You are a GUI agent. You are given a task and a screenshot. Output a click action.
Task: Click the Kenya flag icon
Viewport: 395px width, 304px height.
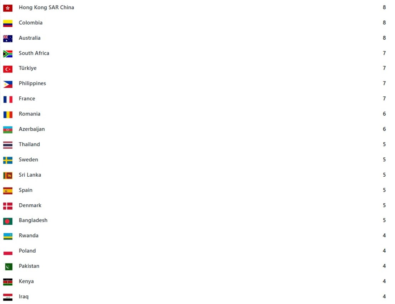pos(8,282)
